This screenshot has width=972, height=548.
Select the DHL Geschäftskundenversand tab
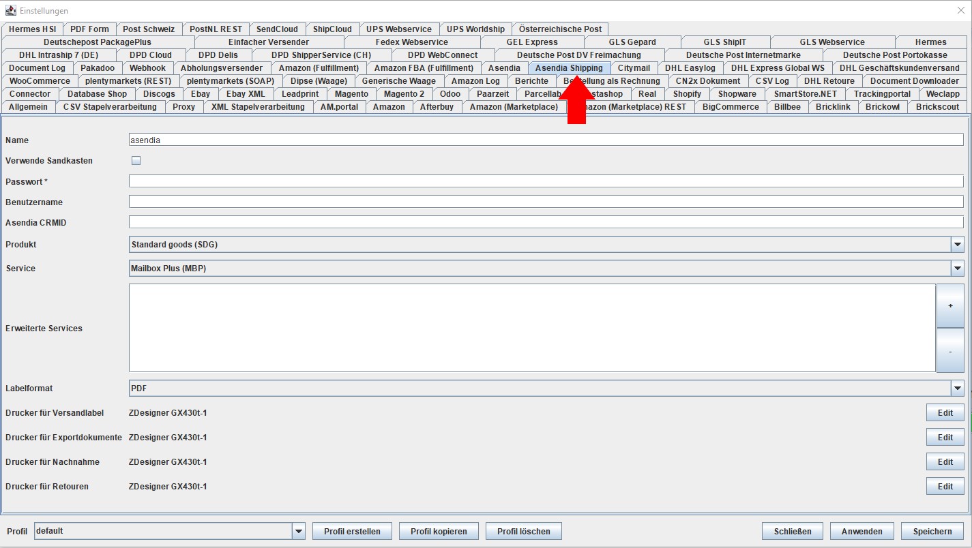(899, 68)
